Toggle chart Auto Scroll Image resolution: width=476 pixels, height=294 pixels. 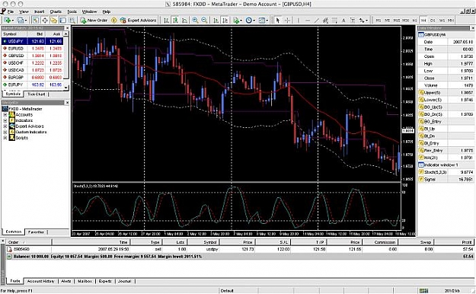coord(216,21)
